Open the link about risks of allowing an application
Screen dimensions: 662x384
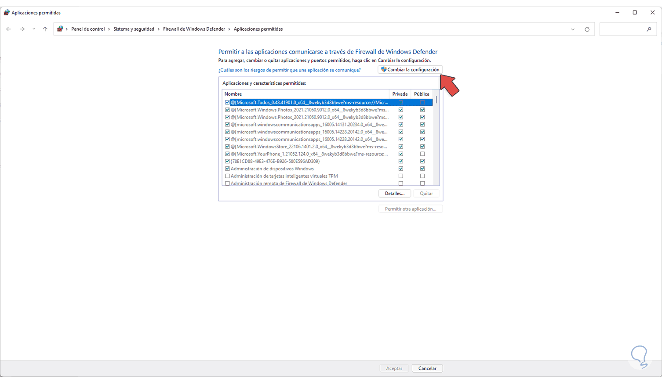pos(289,70)
